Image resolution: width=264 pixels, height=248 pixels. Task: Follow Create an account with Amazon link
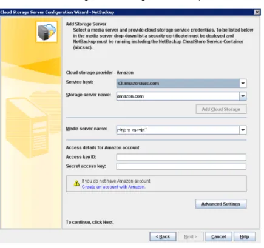coord(113,187)
